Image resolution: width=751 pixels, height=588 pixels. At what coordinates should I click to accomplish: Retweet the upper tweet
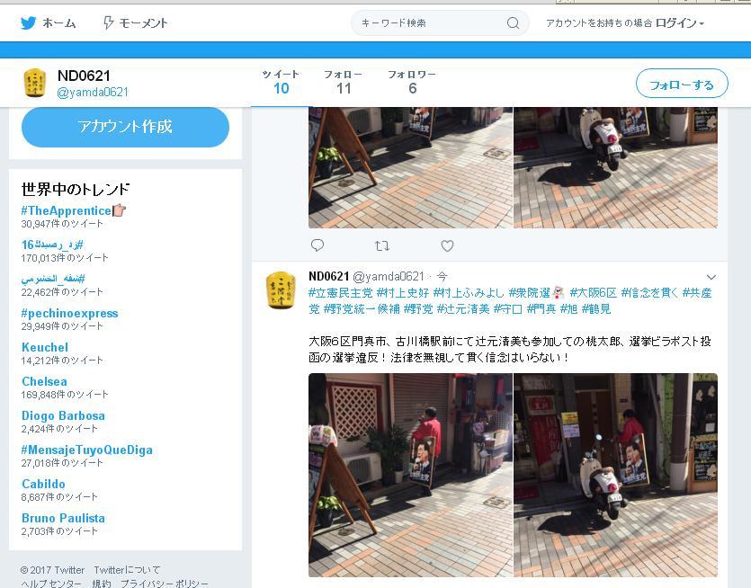click(382, 245)
